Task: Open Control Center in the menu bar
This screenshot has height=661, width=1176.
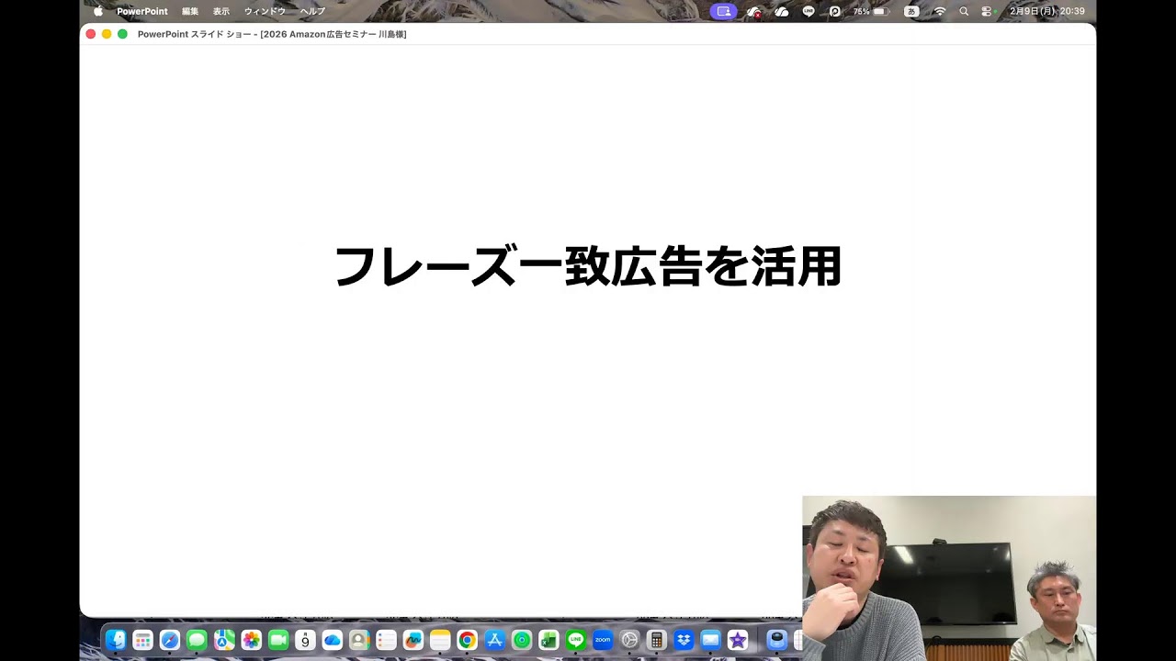Action: pos(987,11)
